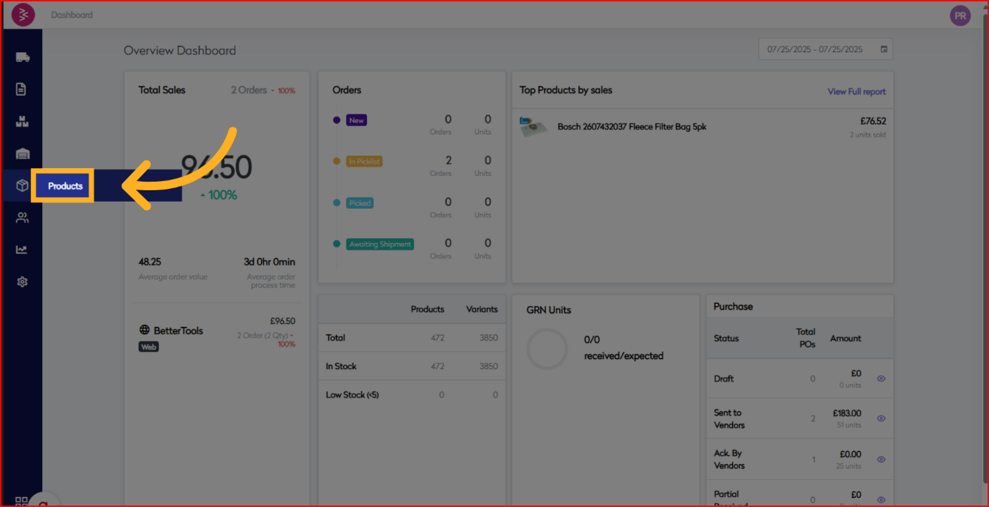The height and width of the screenshot is (507, 989).
Task: Open the date range picker field
Action: pos(815,49)
